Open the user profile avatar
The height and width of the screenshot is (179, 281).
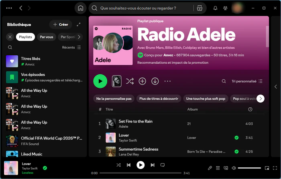point(237,8)
